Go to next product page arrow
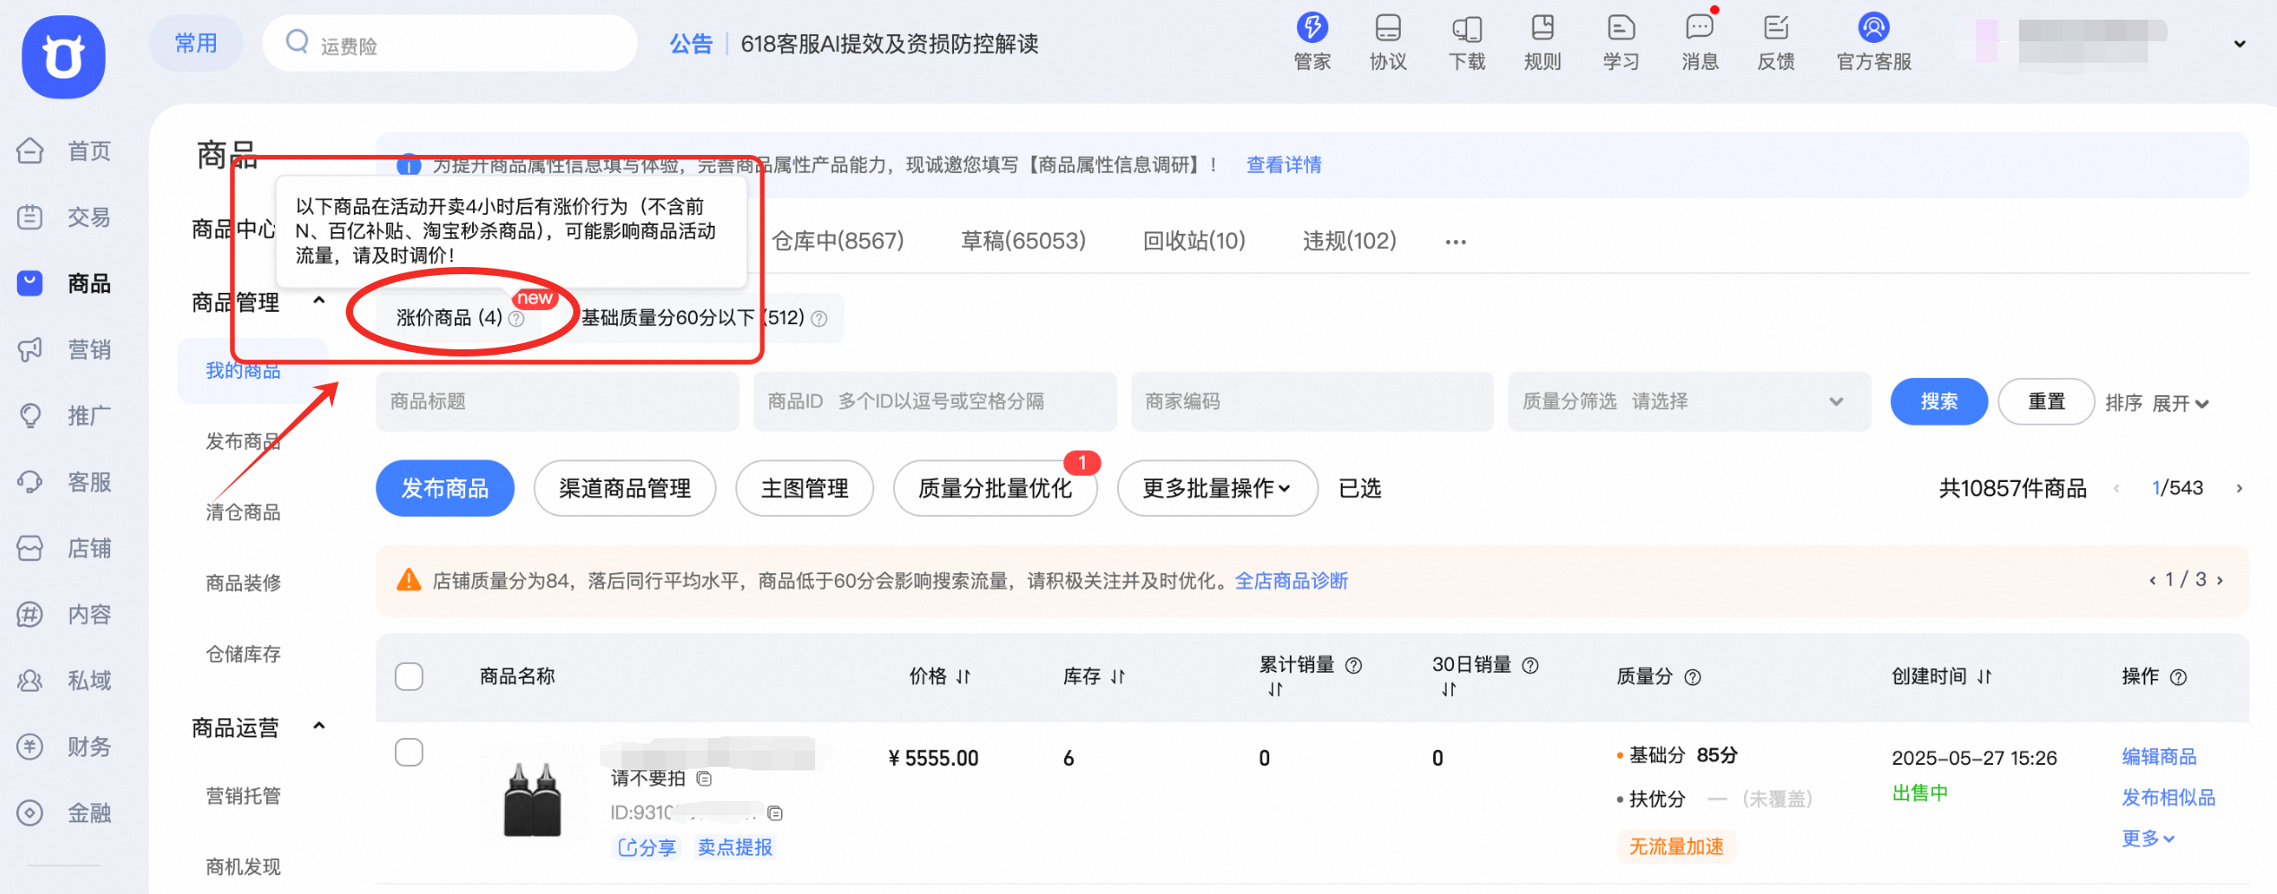The height and width of the screenshot is (894, 2277). click(2239, 488)
